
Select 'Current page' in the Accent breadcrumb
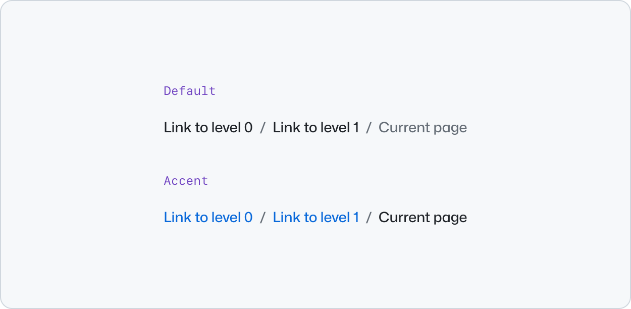point(423,217)
